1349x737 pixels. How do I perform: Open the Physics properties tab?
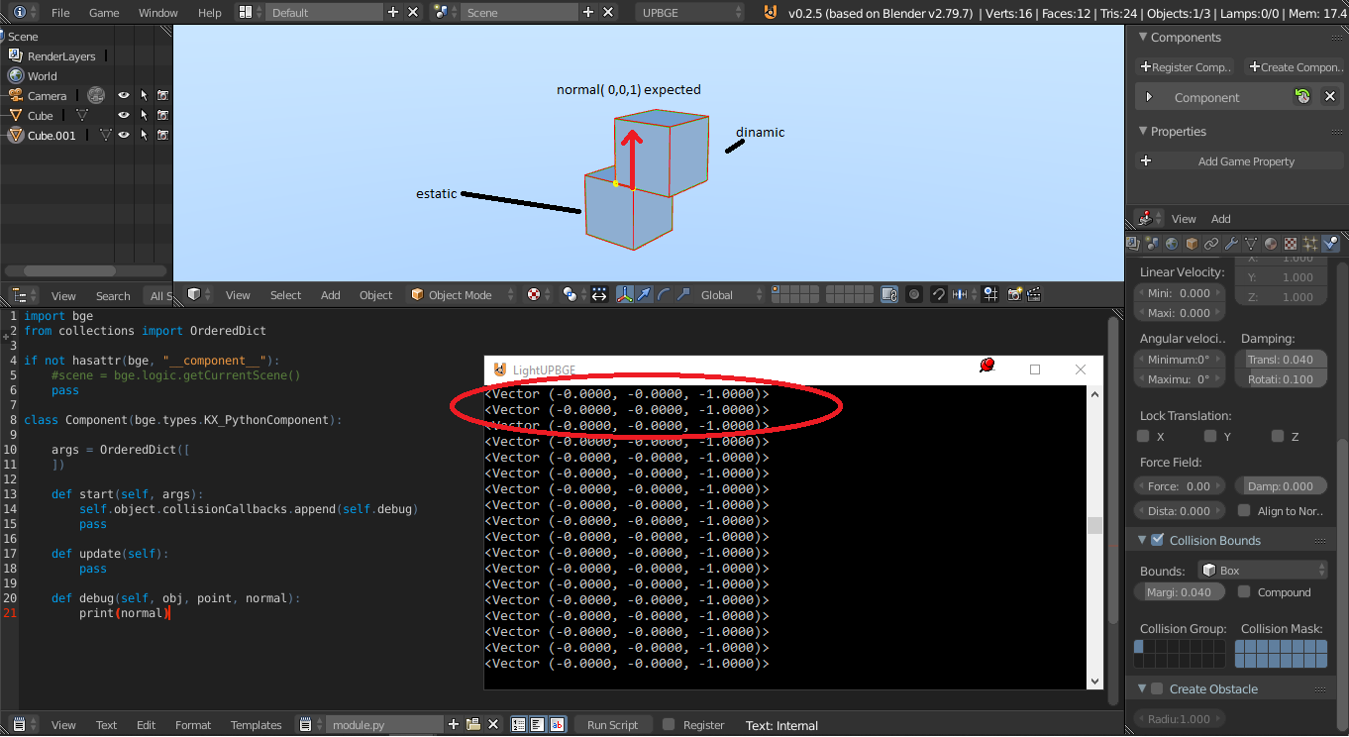coord(1332,243)
